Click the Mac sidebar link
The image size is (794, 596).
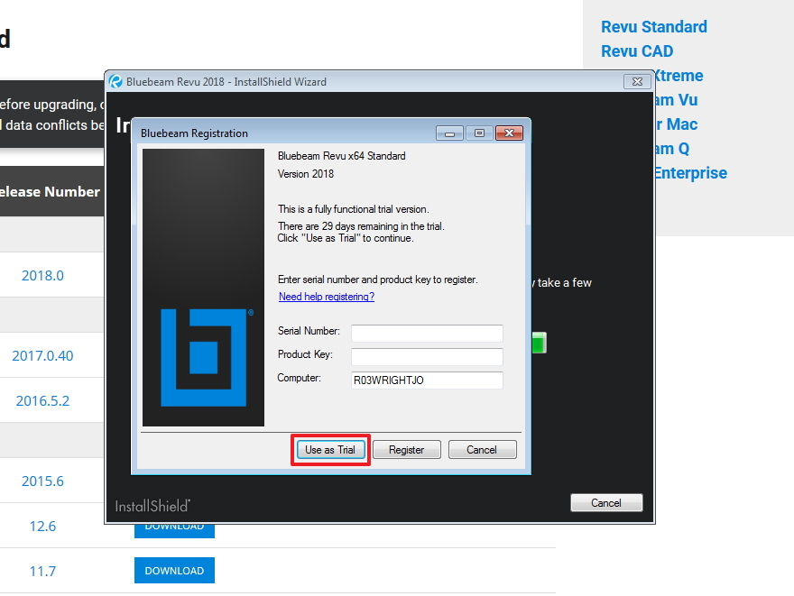pos(676,124)
